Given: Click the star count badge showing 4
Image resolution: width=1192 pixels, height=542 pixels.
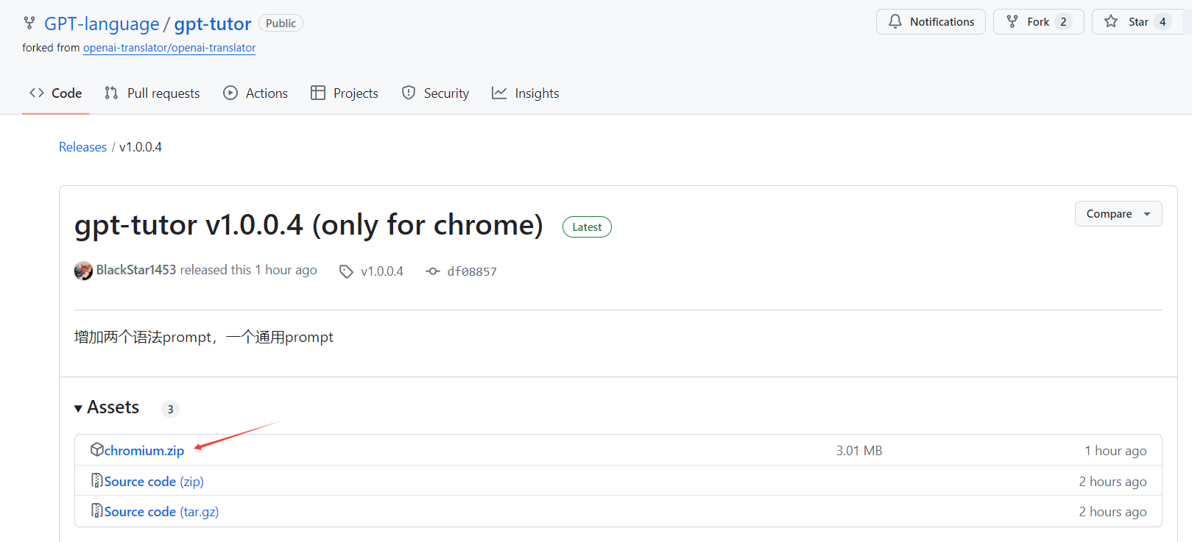Looking at the screenshot, I should point(1163,21).
